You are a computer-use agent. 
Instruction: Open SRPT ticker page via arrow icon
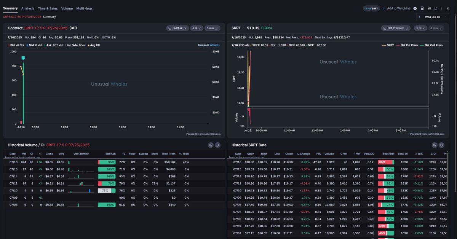243,28
